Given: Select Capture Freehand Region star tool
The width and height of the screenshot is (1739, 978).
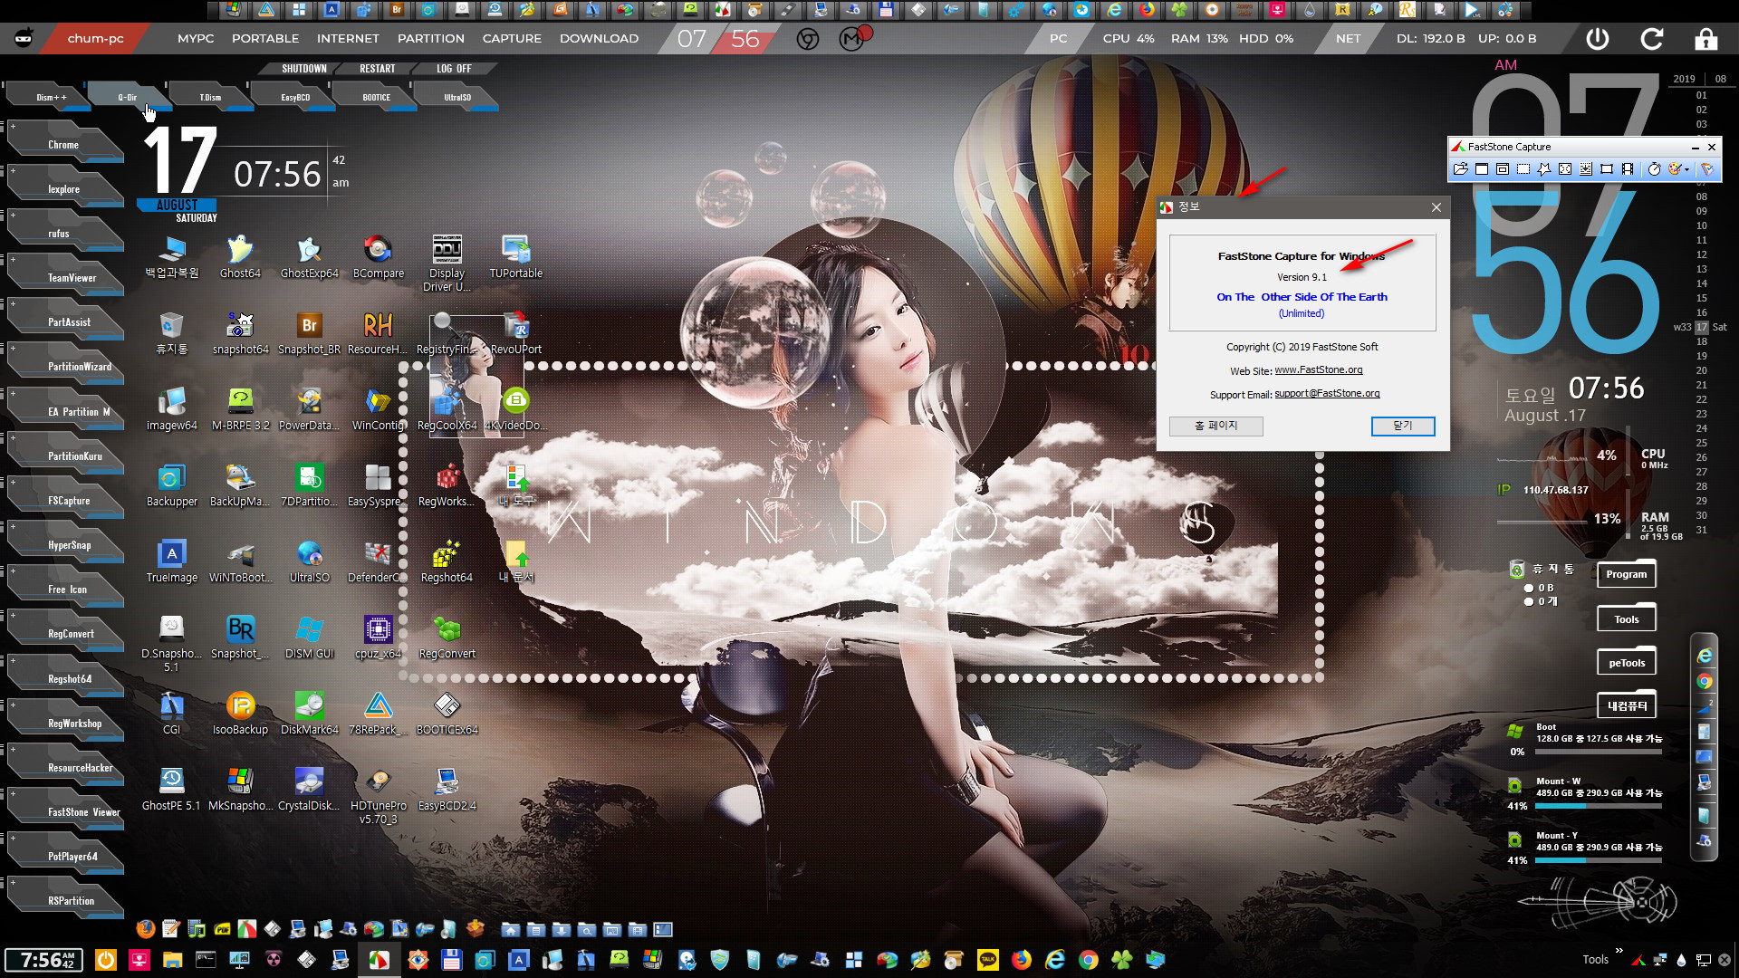Looking at the screenshot, I should coord(1544,169).
